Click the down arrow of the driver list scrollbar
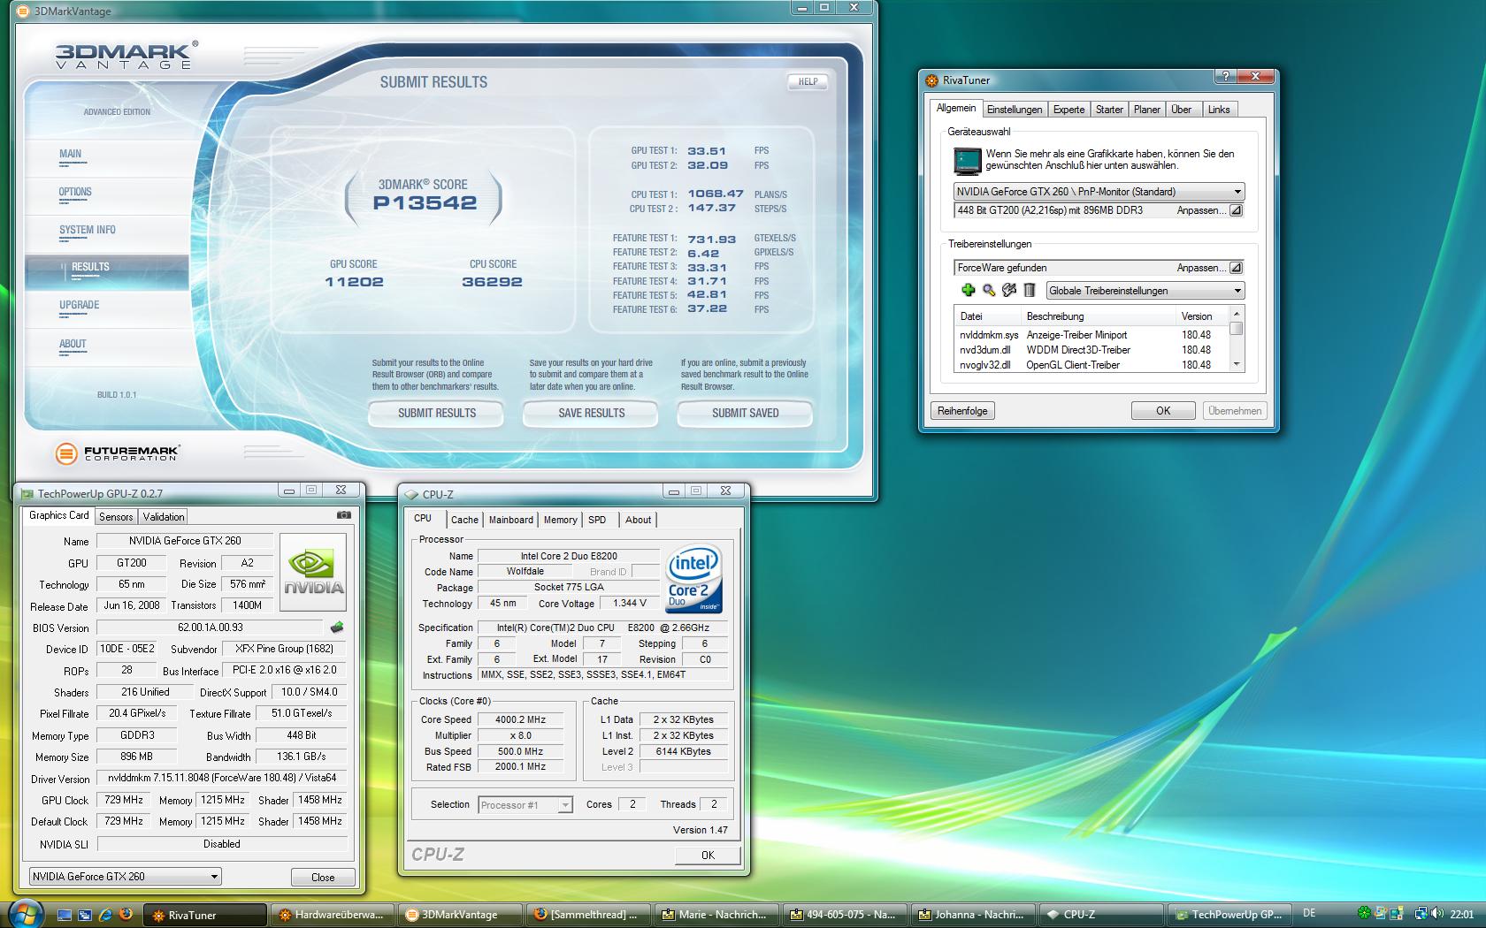 point(1237,364)
